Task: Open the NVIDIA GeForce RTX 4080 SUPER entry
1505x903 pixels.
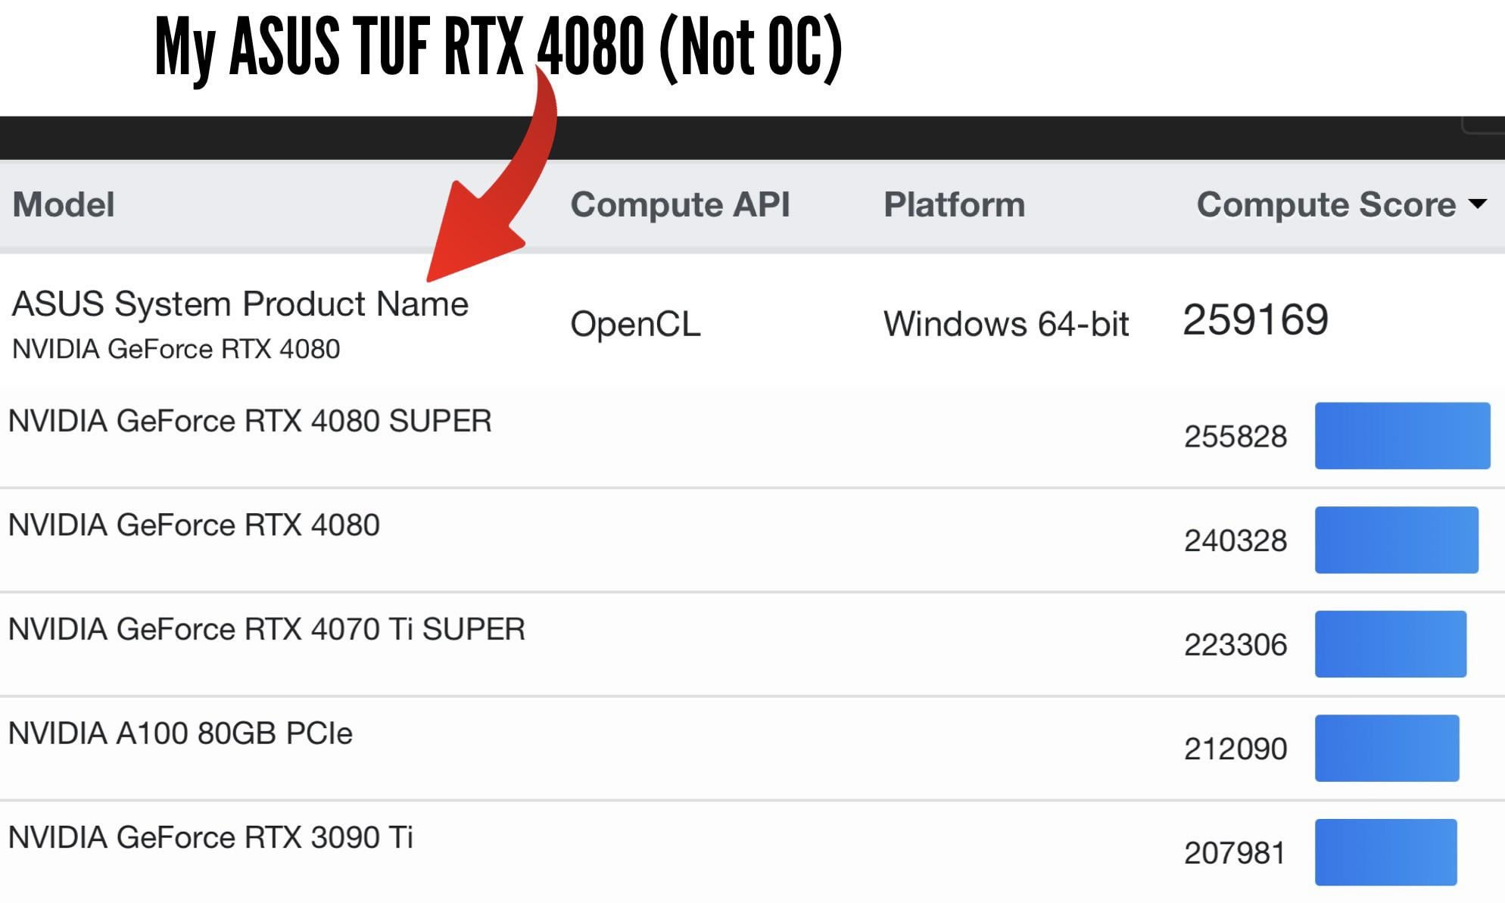Action: pyautogui.click(x=250, y=421)
